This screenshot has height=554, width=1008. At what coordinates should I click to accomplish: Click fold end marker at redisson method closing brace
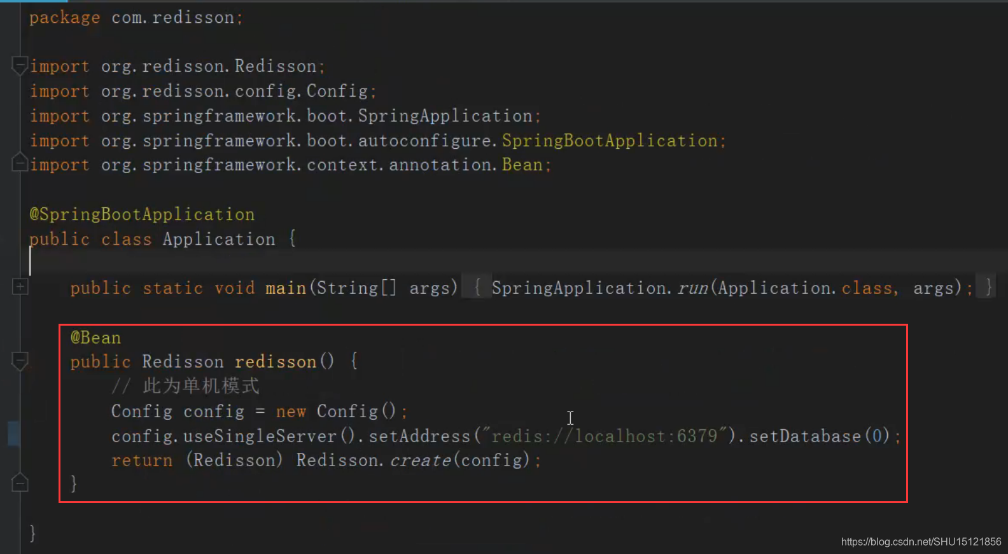point(20,483)
